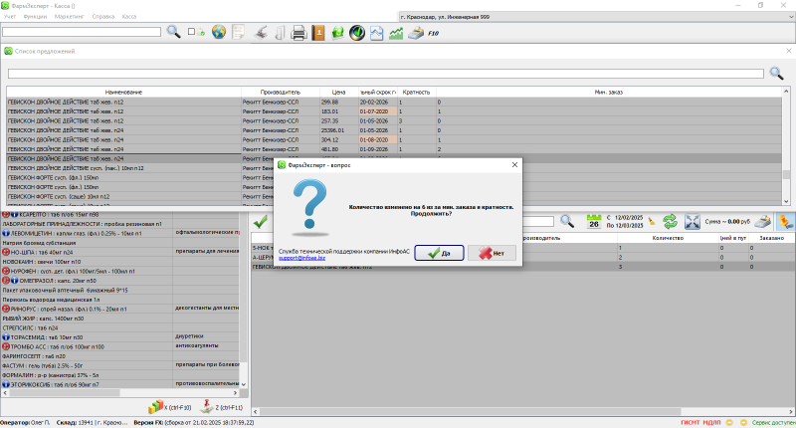Click the cash register F10 icon
The width and height of the screenshot is (796, 428).
417,33
